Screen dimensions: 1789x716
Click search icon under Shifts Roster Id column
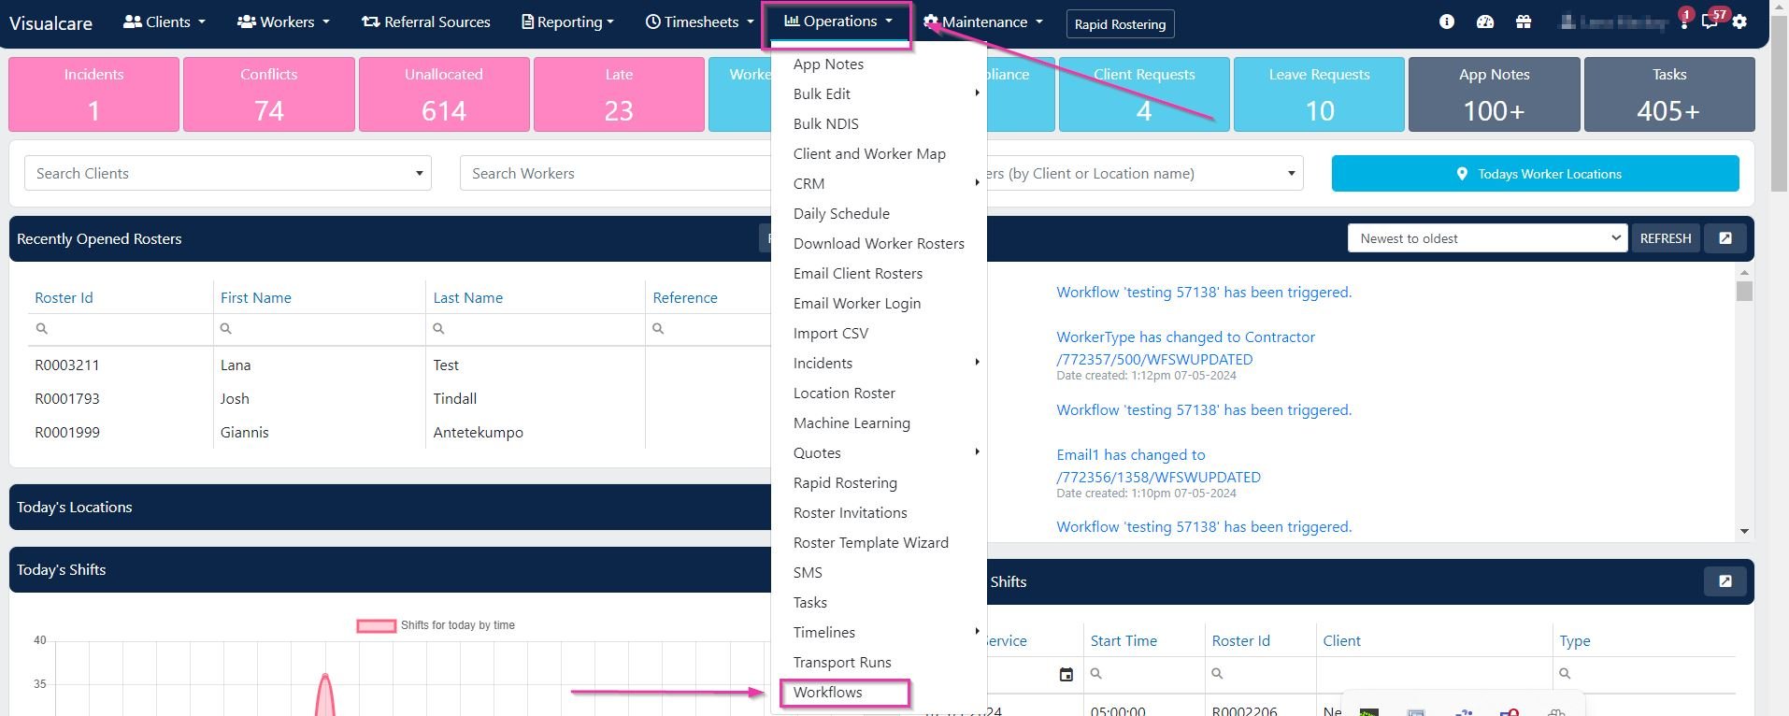pyautogui.click(x=1217, y=674)
